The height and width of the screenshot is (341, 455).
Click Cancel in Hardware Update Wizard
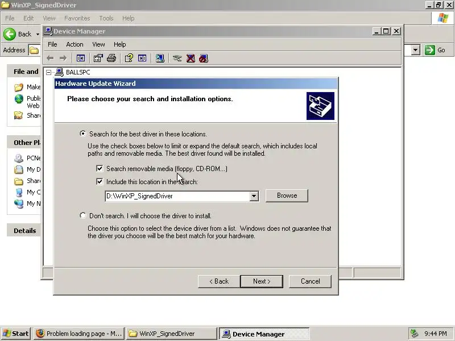(x=310, y=281)
